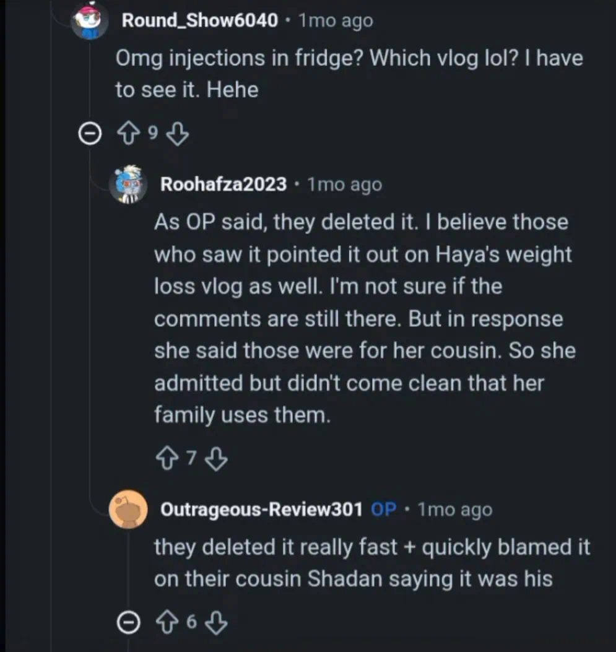
Task: Click Outrageous-Review301's orange Reddit avatar
Action: [128, 510]
